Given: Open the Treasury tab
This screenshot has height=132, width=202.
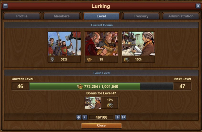Looking at the screenshot, I should [141, 16].
